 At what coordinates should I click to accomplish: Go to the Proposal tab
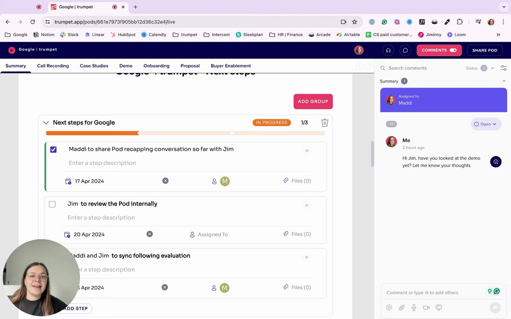click(190, 66)
